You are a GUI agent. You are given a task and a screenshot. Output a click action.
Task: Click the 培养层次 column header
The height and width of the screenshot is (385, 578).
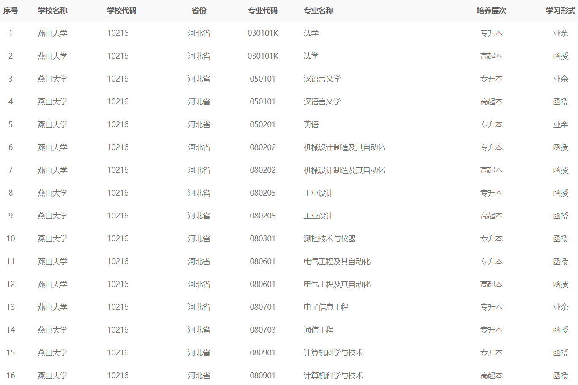click(x=491, y=11)
